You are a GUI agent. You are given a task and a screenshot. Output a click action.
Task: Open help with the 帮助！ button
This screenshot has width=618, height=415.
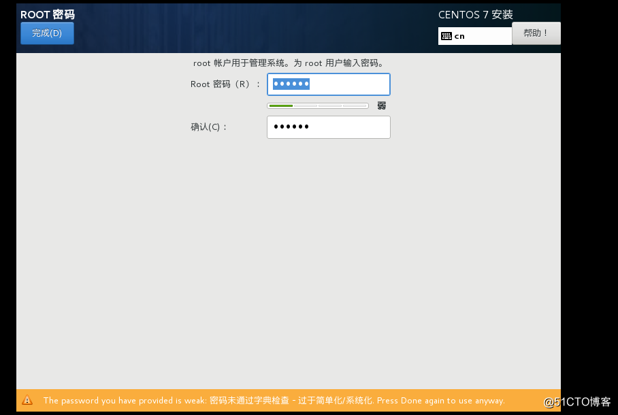coord(536,33)
